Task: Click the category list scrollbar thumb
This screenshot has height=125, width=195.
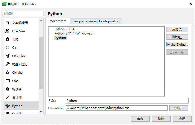Action: coord(41,63)
